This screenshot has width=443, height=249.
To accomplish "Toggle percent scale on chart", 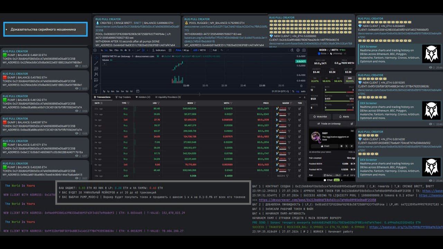I will coord(293,91).
